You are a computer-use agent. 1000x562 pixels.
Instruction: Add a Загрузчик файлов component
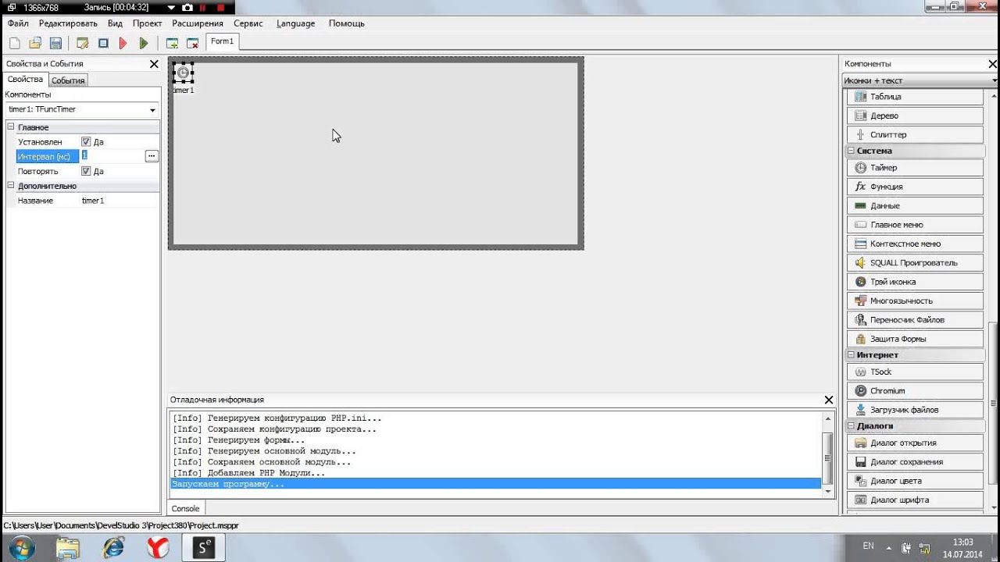915,410
